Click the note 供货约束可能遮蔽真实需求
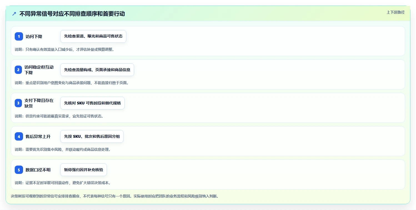 point(59,116)
